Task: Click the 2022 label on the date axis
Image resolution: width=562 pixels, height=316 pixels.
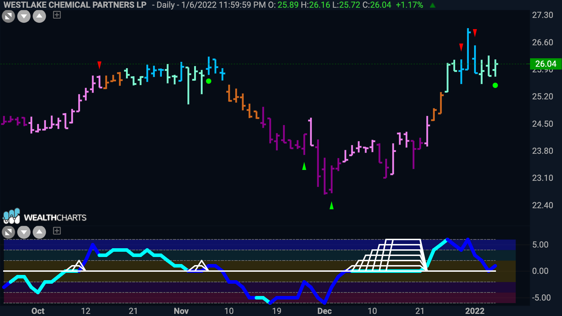Action: (475, 311)
